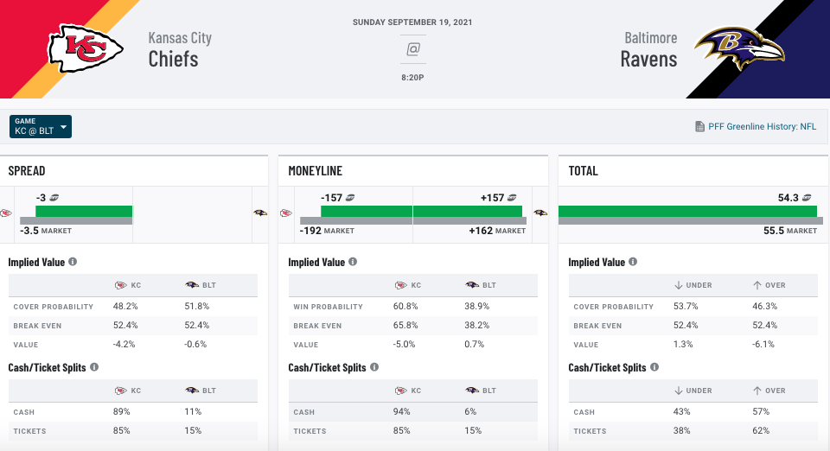Click the PFF football icon next to +157
Image resolution: width=830 pixels, height=451 pixels.
coord(511,198)
